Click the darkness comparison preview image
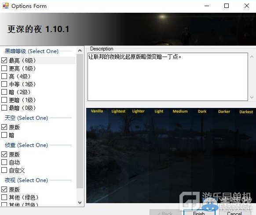The width and height of the screenshot is (256, 215). (x=171, y=156)
